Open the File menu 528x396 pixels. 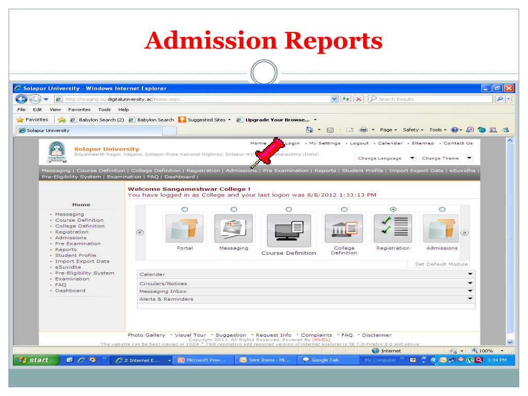pyautogui.click(x=21, y=109)
